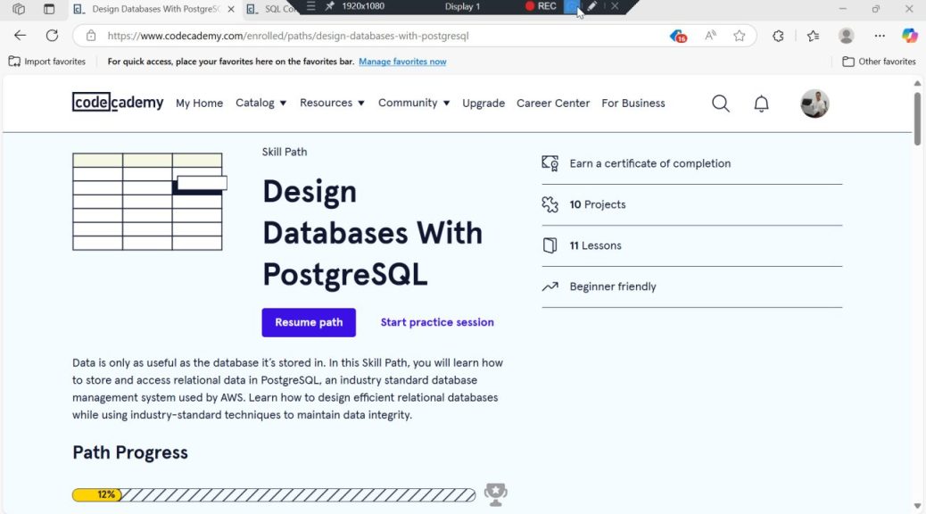Click the 12% path progress bar
Viewport: 926px width, 514px height.
pyautogui.click(x=274, y=494)
